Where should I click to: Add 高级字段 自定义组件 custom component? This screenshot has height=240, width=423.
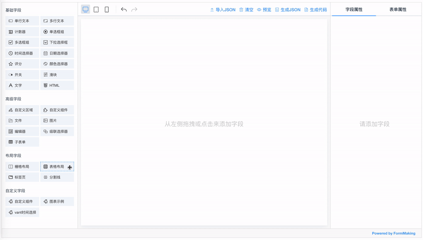click(57, 110)
